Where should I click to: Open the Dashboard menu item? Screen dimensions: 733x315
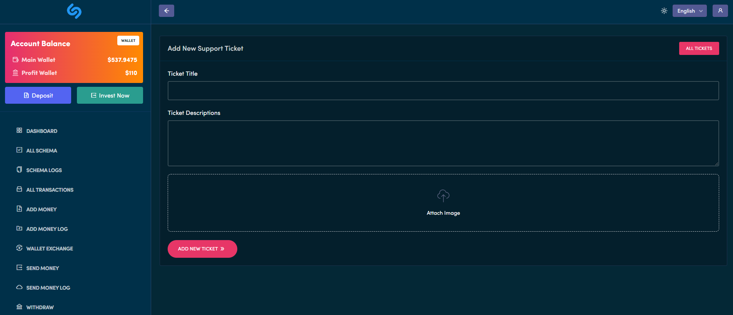point(42,131)
